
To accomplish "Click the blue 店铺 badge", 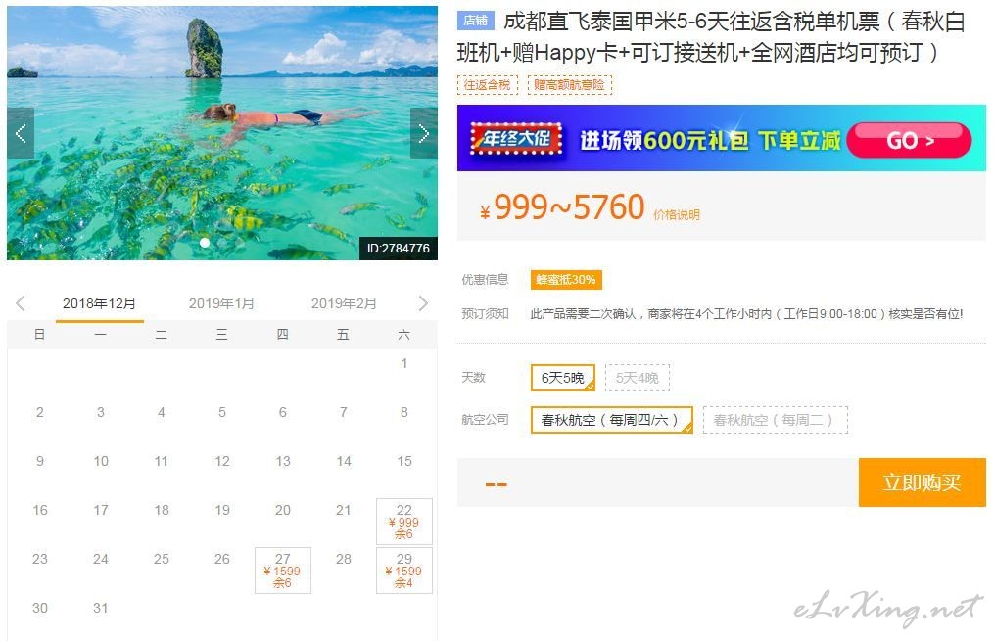I will click(x=475, y=21).
